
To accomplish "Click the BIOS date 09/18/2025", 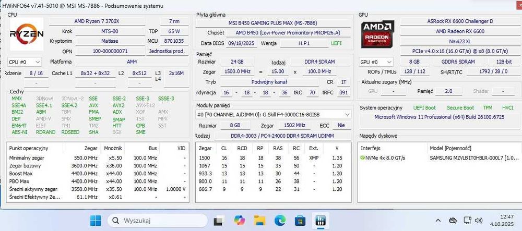I will (242, 43).
